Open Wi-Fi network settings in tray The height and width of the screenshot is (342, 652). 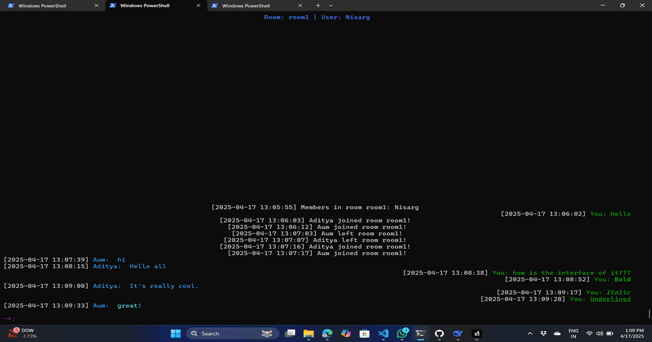(x=590, y=333)
